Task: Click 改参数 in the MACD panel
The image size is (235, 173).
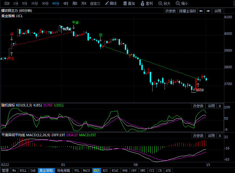Action: tap(198, 136)
